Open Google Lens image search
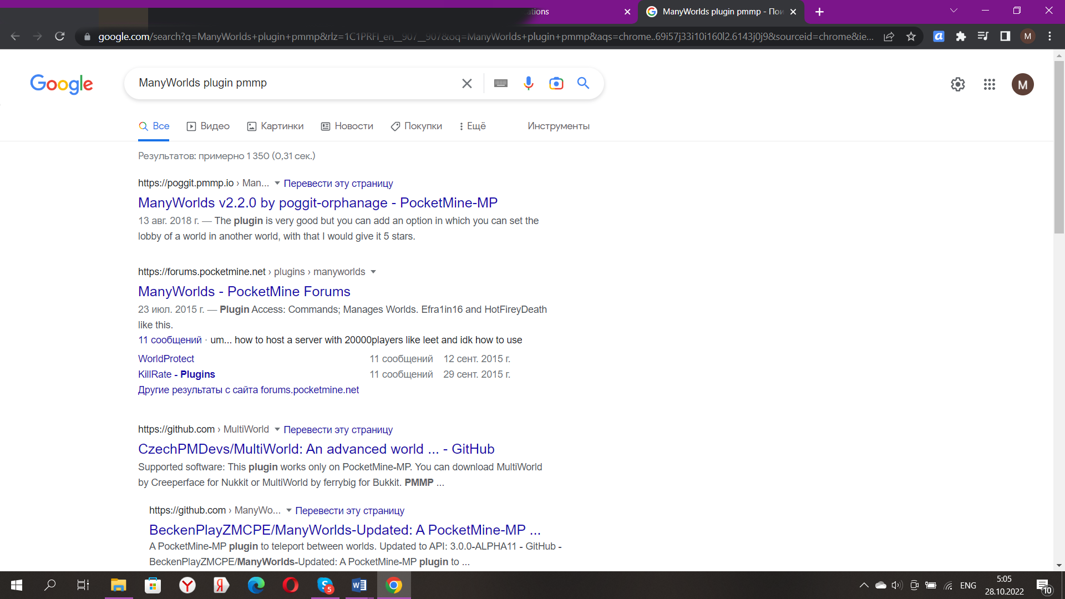Image resolution: width=1065 pixels, height=599 pixels. click(x=556, y=83)
